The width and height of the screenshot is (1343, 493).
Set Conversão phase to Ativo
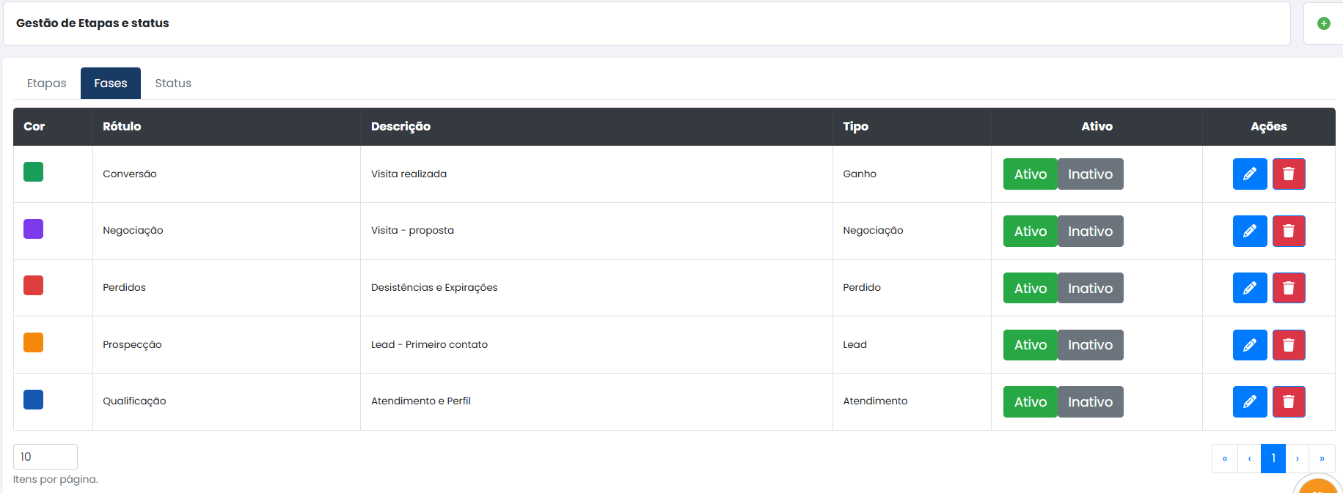click(x=1031, y=174)
